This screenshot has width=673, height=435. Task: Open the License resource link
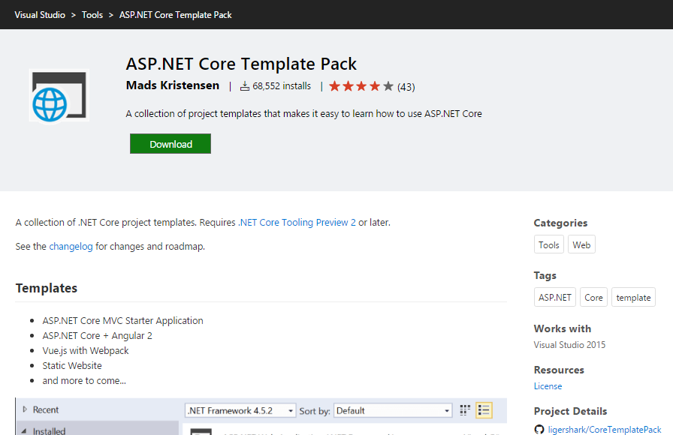[548, 386]
